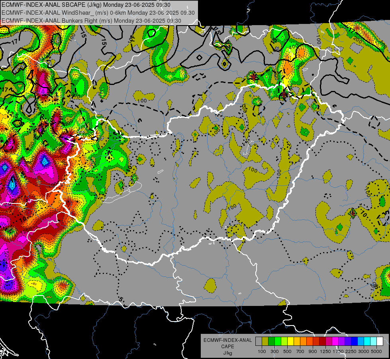Click the WindShear 0-6km title line
Viewport: 390px width, 359px height.
98,13
